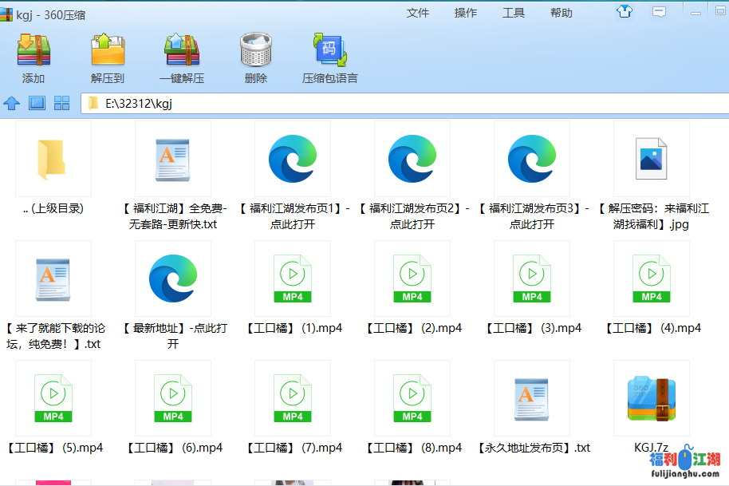Open the 文件 menu
729x486 pixels.
pyautogui.click(x=419, y=13)
